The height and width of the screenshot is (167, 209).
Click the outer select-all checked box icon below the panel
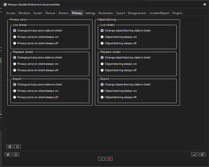click(8, 154)
